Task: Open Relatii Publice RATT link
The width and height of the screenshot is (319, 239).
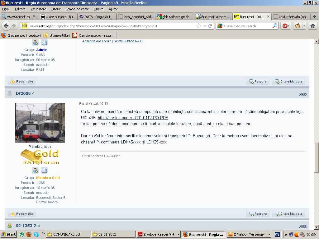Action: (128, 41)
